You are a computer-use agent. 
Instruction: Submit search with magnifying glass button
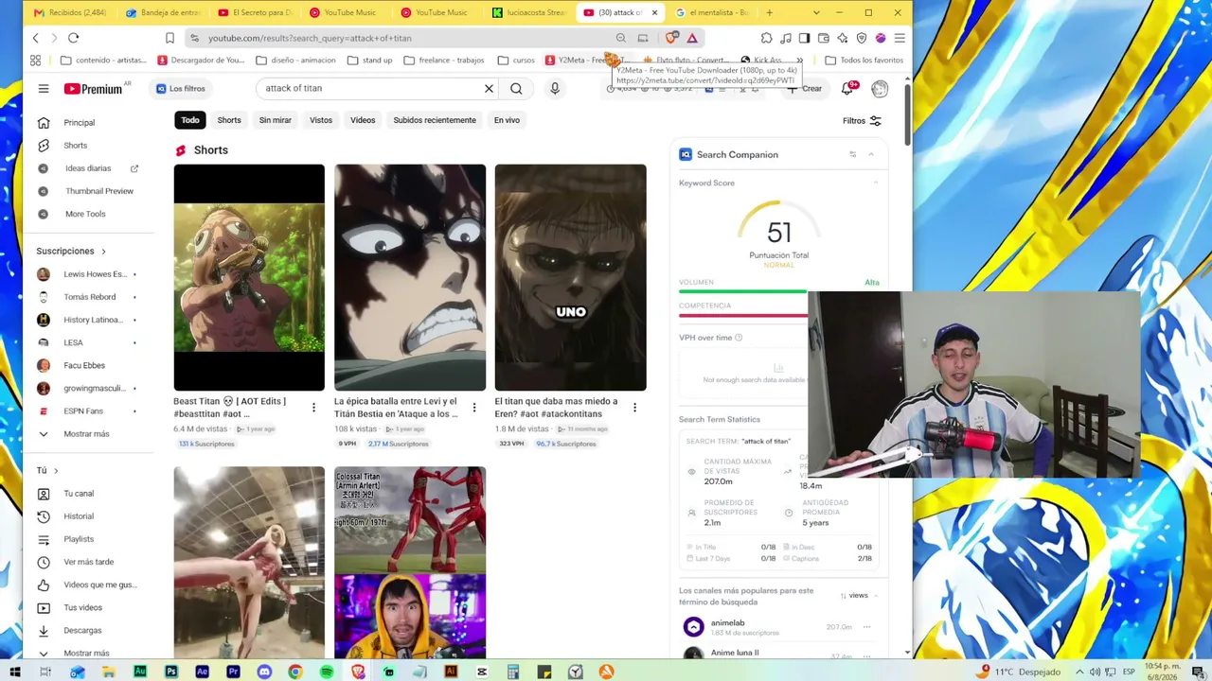[516, 88]
